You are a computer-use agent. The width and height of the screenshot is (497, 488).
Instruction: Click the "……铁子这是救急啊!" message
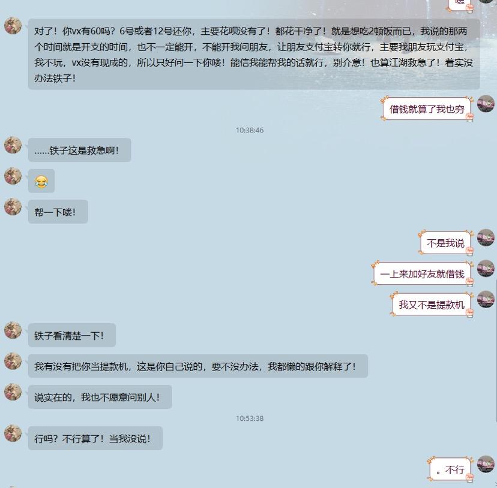coord(80,150)
